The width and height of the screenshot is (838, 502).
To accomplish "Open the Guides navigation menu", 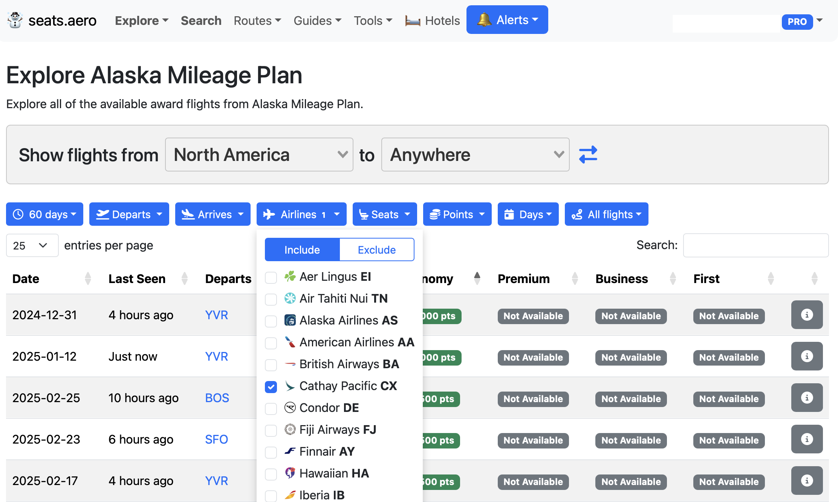I will click(x=318, y=20).
